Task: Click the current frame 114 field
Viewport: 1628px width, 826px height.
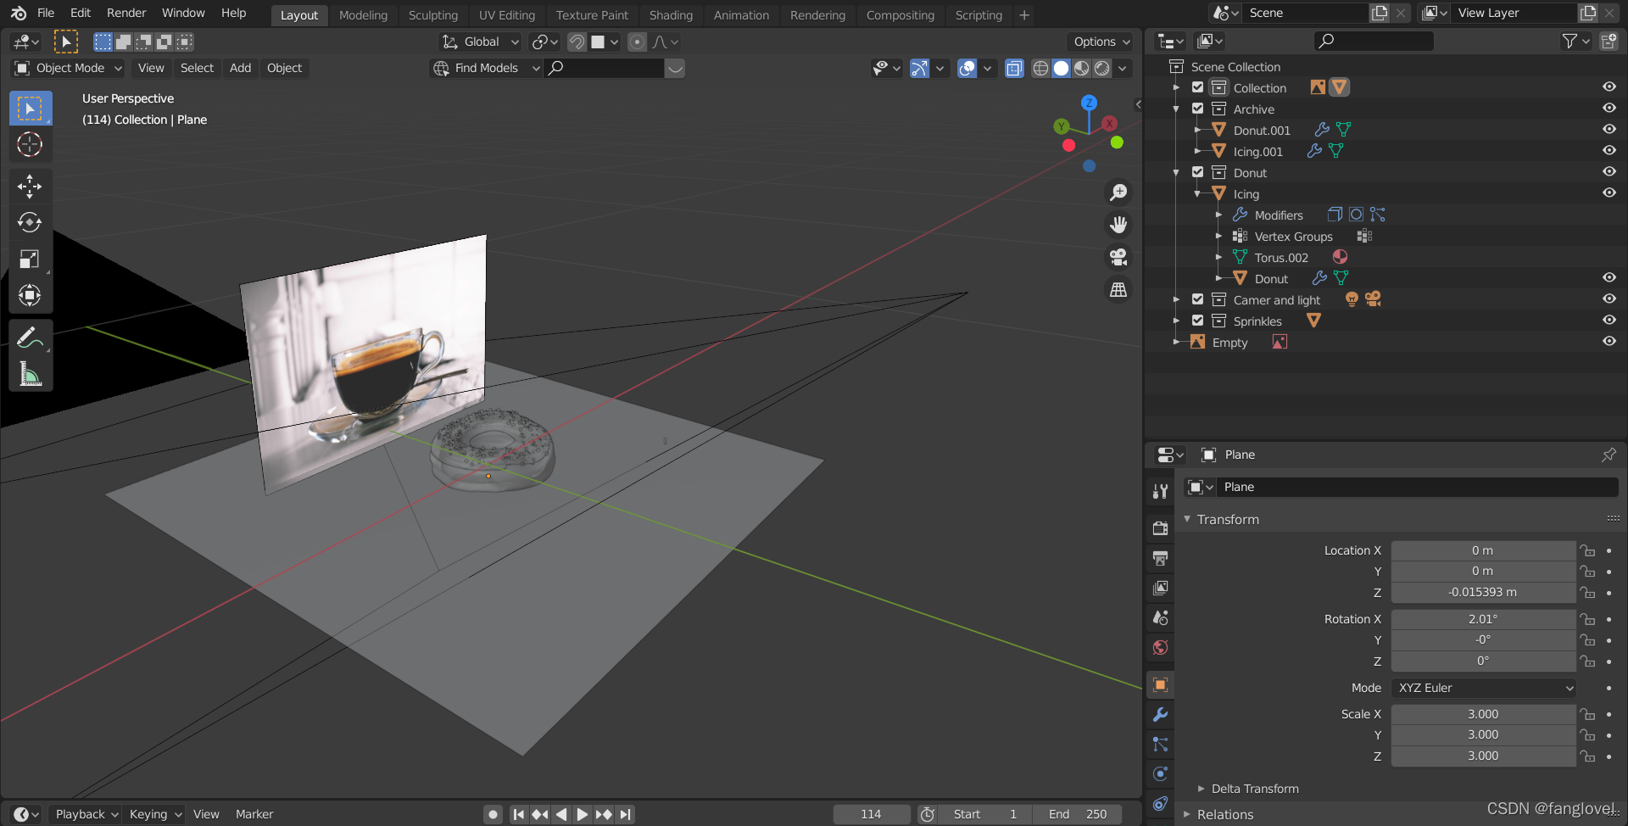Action: click(872, 814)
